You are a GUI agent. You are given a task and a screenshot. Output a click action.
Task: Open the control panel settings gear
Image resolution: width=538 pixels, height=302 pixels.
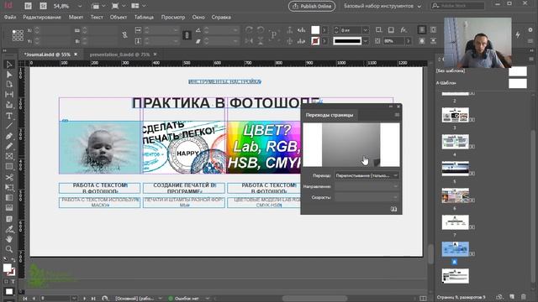(530, 30)
